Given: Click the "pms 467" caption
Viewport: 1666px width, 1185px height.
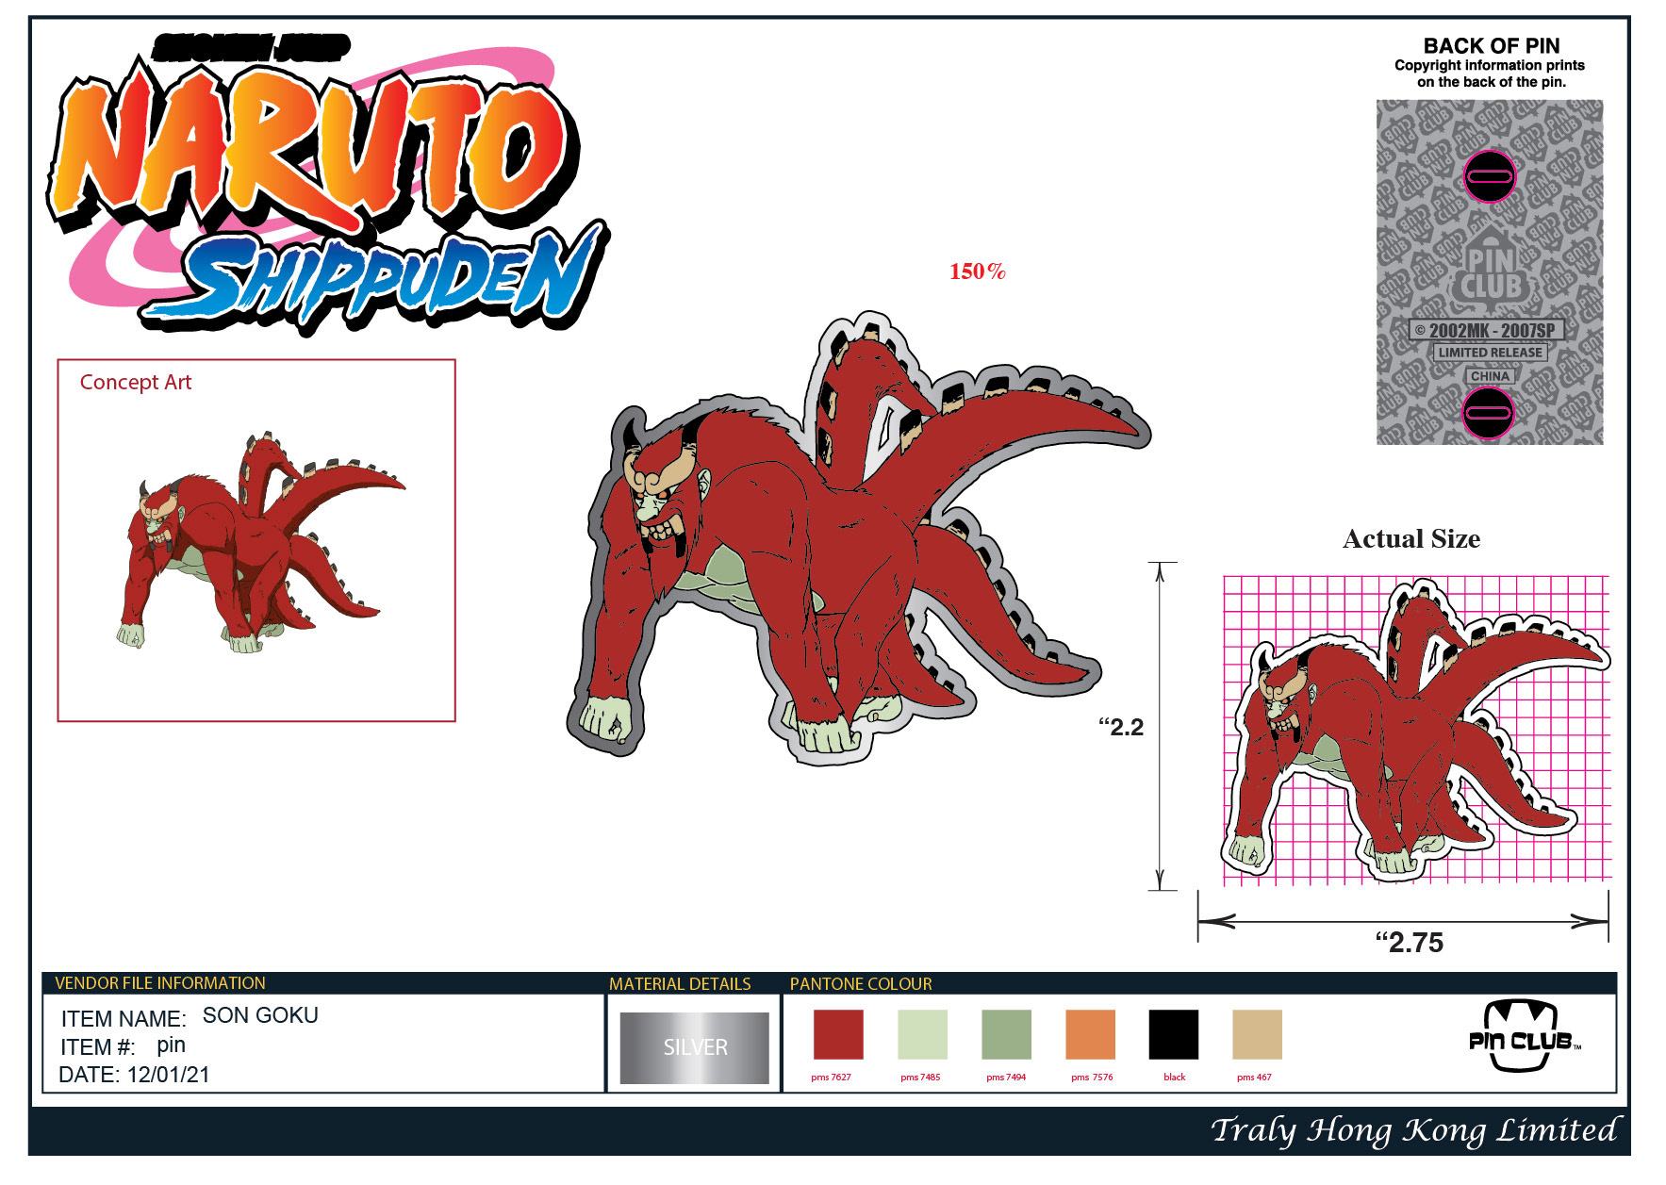Looking at the screenshot, I should coord(1254,1077).
